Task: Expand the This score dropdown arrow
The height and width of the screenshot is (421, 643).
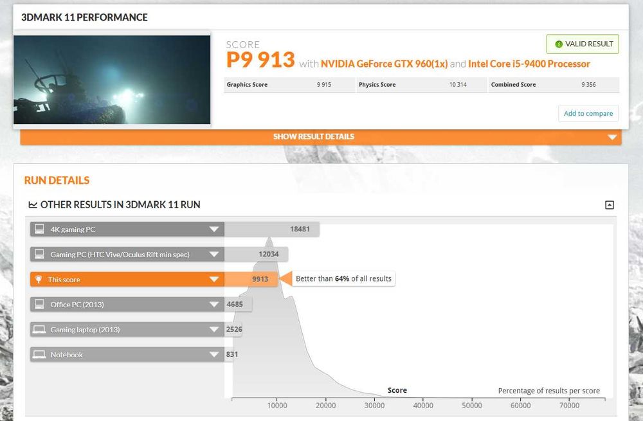Action: (x=214, y=280)
